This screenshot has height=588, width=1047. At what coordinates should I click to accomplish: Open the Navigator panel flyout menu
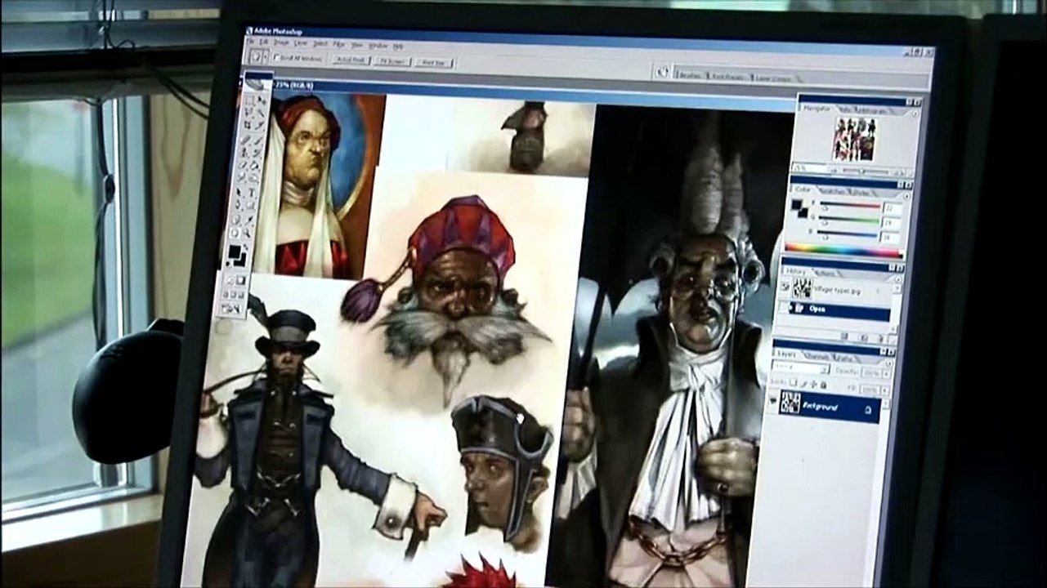click(915, 114)
